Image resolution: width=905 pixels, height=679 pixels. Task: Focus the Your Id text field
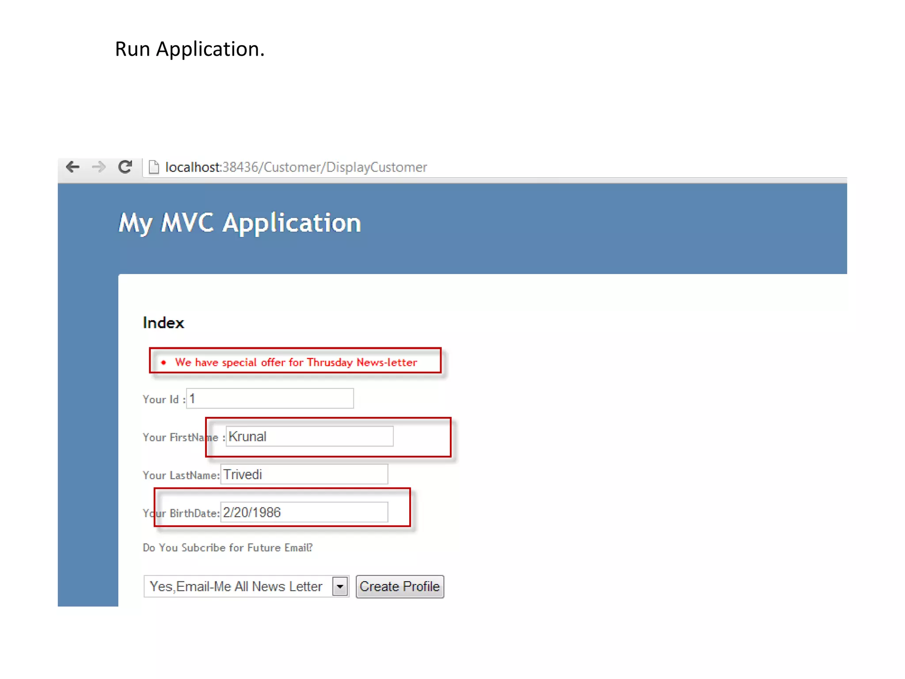click(x=270, y=399)
